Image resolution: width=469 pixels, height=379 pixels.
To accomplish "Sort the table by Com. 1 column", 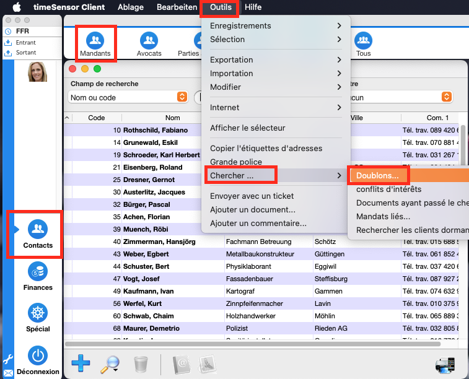I will tap(437, 118).
